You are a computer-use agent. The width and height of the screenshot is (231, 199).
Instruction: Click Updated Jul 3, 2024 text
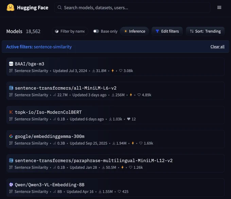[x=70, y=71]
